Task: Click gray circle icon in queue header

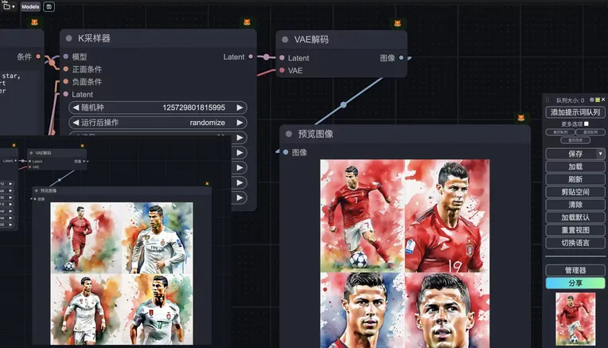Action: [592, 100]
